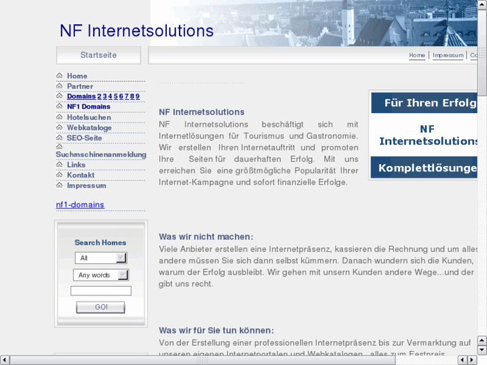Viewport: 487px width, 365px height.
Task: Click the horizontal scrollbar thumb
Action: 202,360
